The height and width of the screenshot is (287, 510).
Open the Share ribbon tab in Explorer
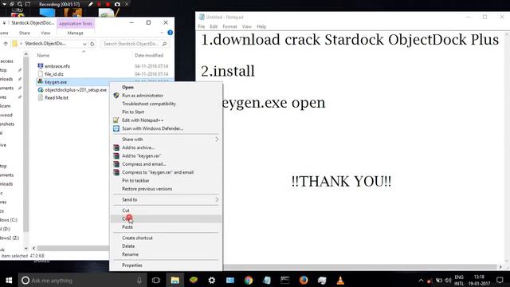(x=25, y=33)
